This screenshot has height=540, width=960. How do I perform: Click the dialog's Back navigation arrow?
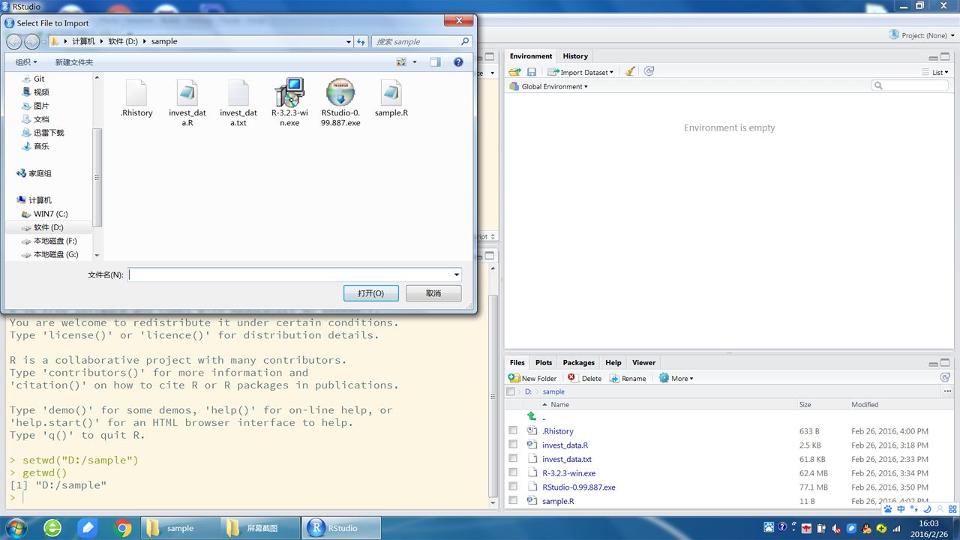click(x=13, y=42)
